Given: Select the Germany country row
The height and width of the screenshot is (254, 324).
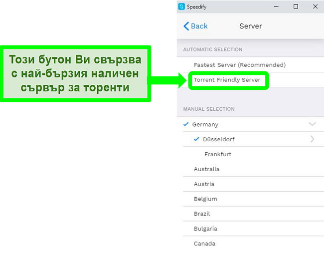Looking at the screenshot, I should [250, 124].
